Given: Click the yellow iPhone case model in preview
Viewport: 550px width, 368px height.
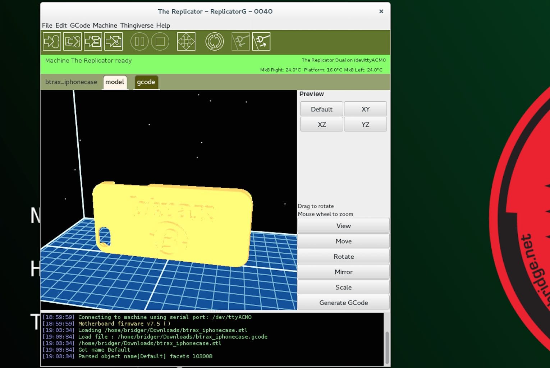Looking at the screenshot, I should [x=173, y=225].
